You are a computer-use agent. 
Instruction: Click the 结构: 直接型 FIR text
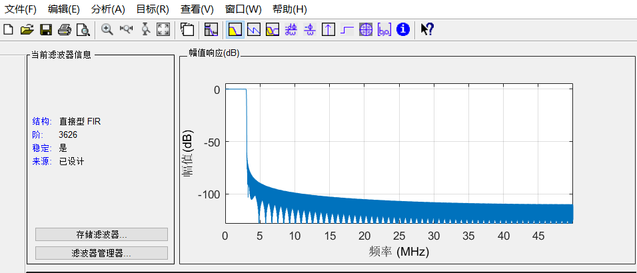(67, 121)
